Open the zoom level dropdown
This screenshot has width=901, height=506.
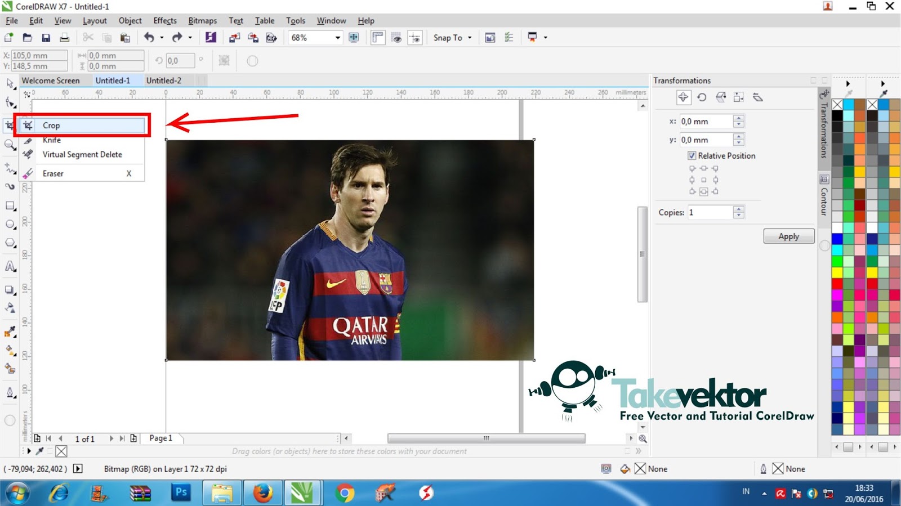click(337, 38)
